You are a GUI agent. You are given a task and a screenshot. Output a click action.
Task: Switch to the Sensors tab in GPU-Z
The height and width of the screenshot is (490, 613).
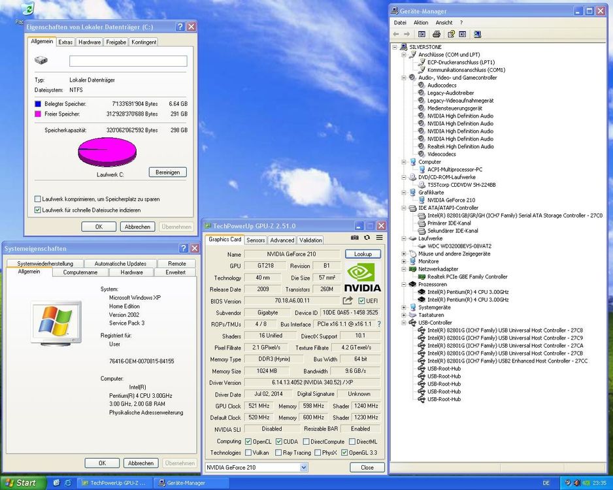[254, 239]
